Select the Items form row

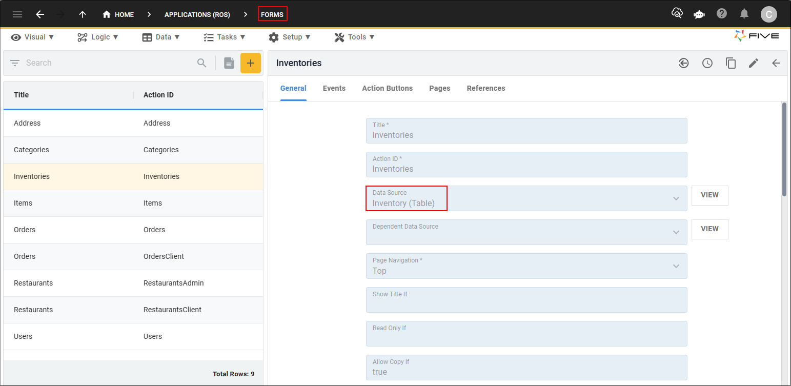pos(133,203)
